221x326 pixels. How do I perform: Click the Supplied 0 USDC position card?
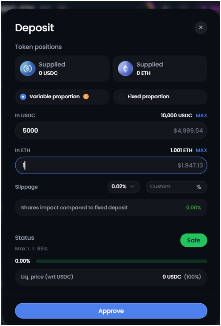click(62, 69)
